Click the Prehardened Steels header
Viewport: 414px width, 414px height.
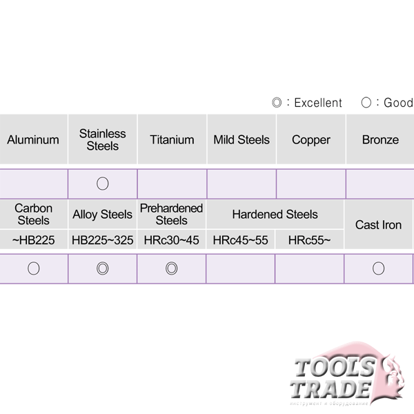point(171,214)
